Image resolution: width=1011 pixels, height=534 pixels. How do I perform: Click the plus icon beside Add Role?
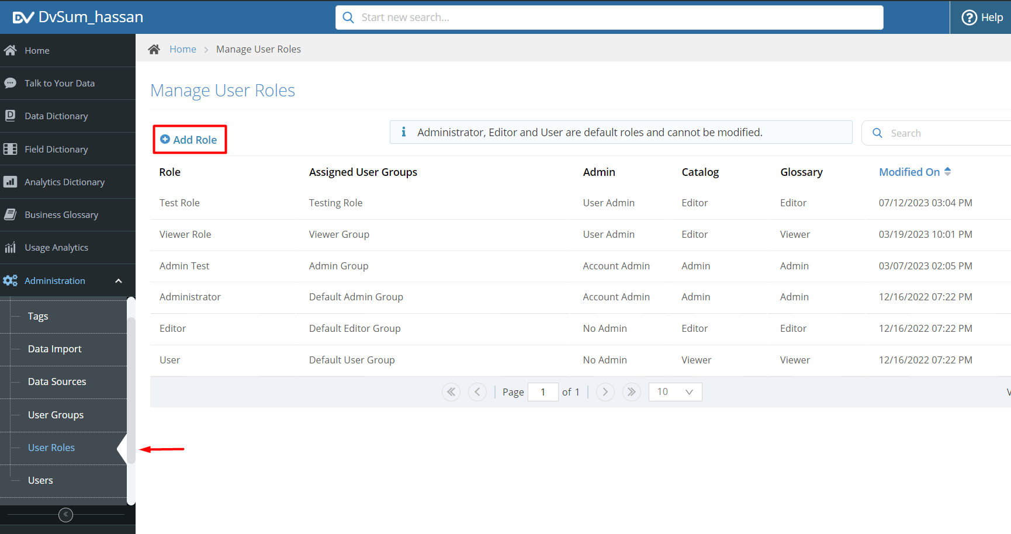[x=165, y=139]
